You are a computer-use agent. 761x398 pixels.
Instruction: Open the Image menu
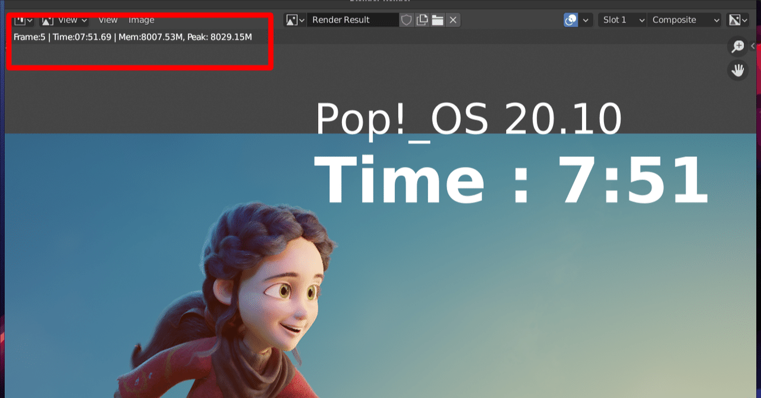tap(141, 20)
